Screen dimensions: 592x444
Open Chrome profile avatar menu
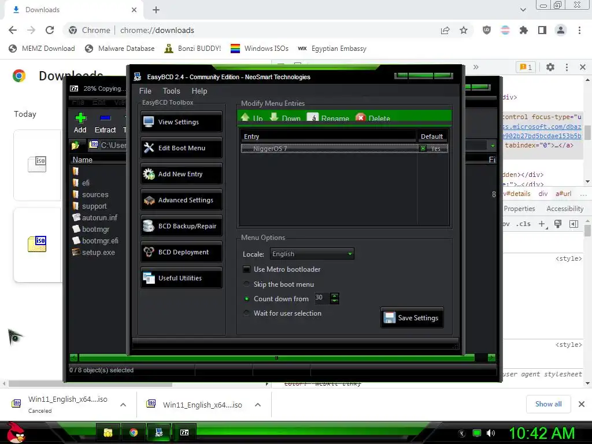[x=561, y=30]
